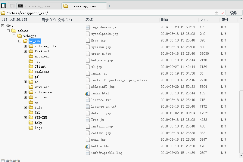Click the Eror.jsp file icon

pos(88,40)
